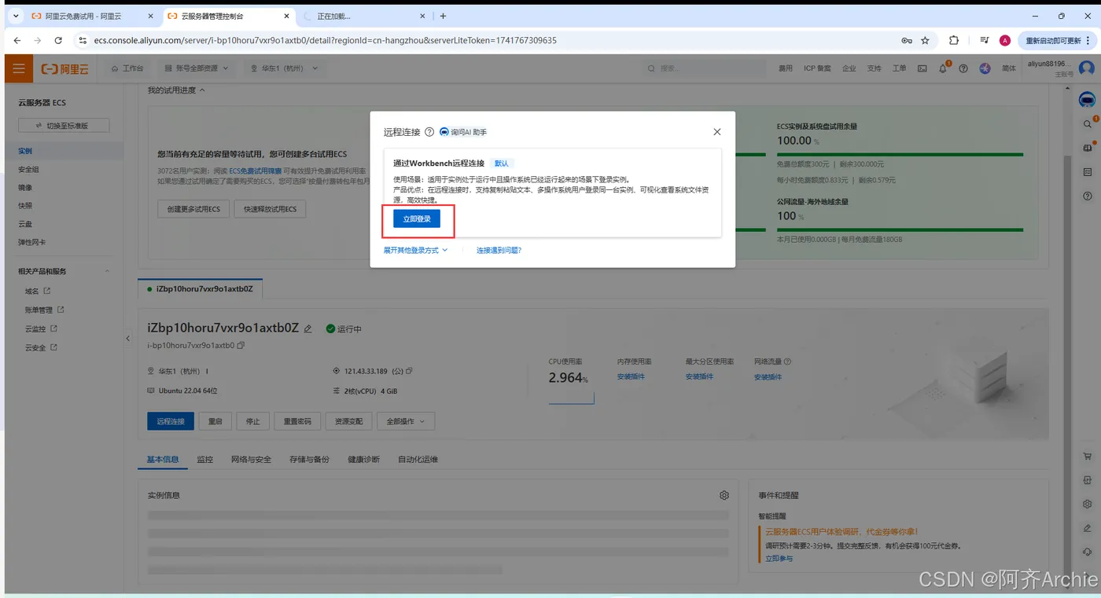Click the 实例信息 settings gear
1101x598 pixels.
pyautogui.click(x=724, y=495)
